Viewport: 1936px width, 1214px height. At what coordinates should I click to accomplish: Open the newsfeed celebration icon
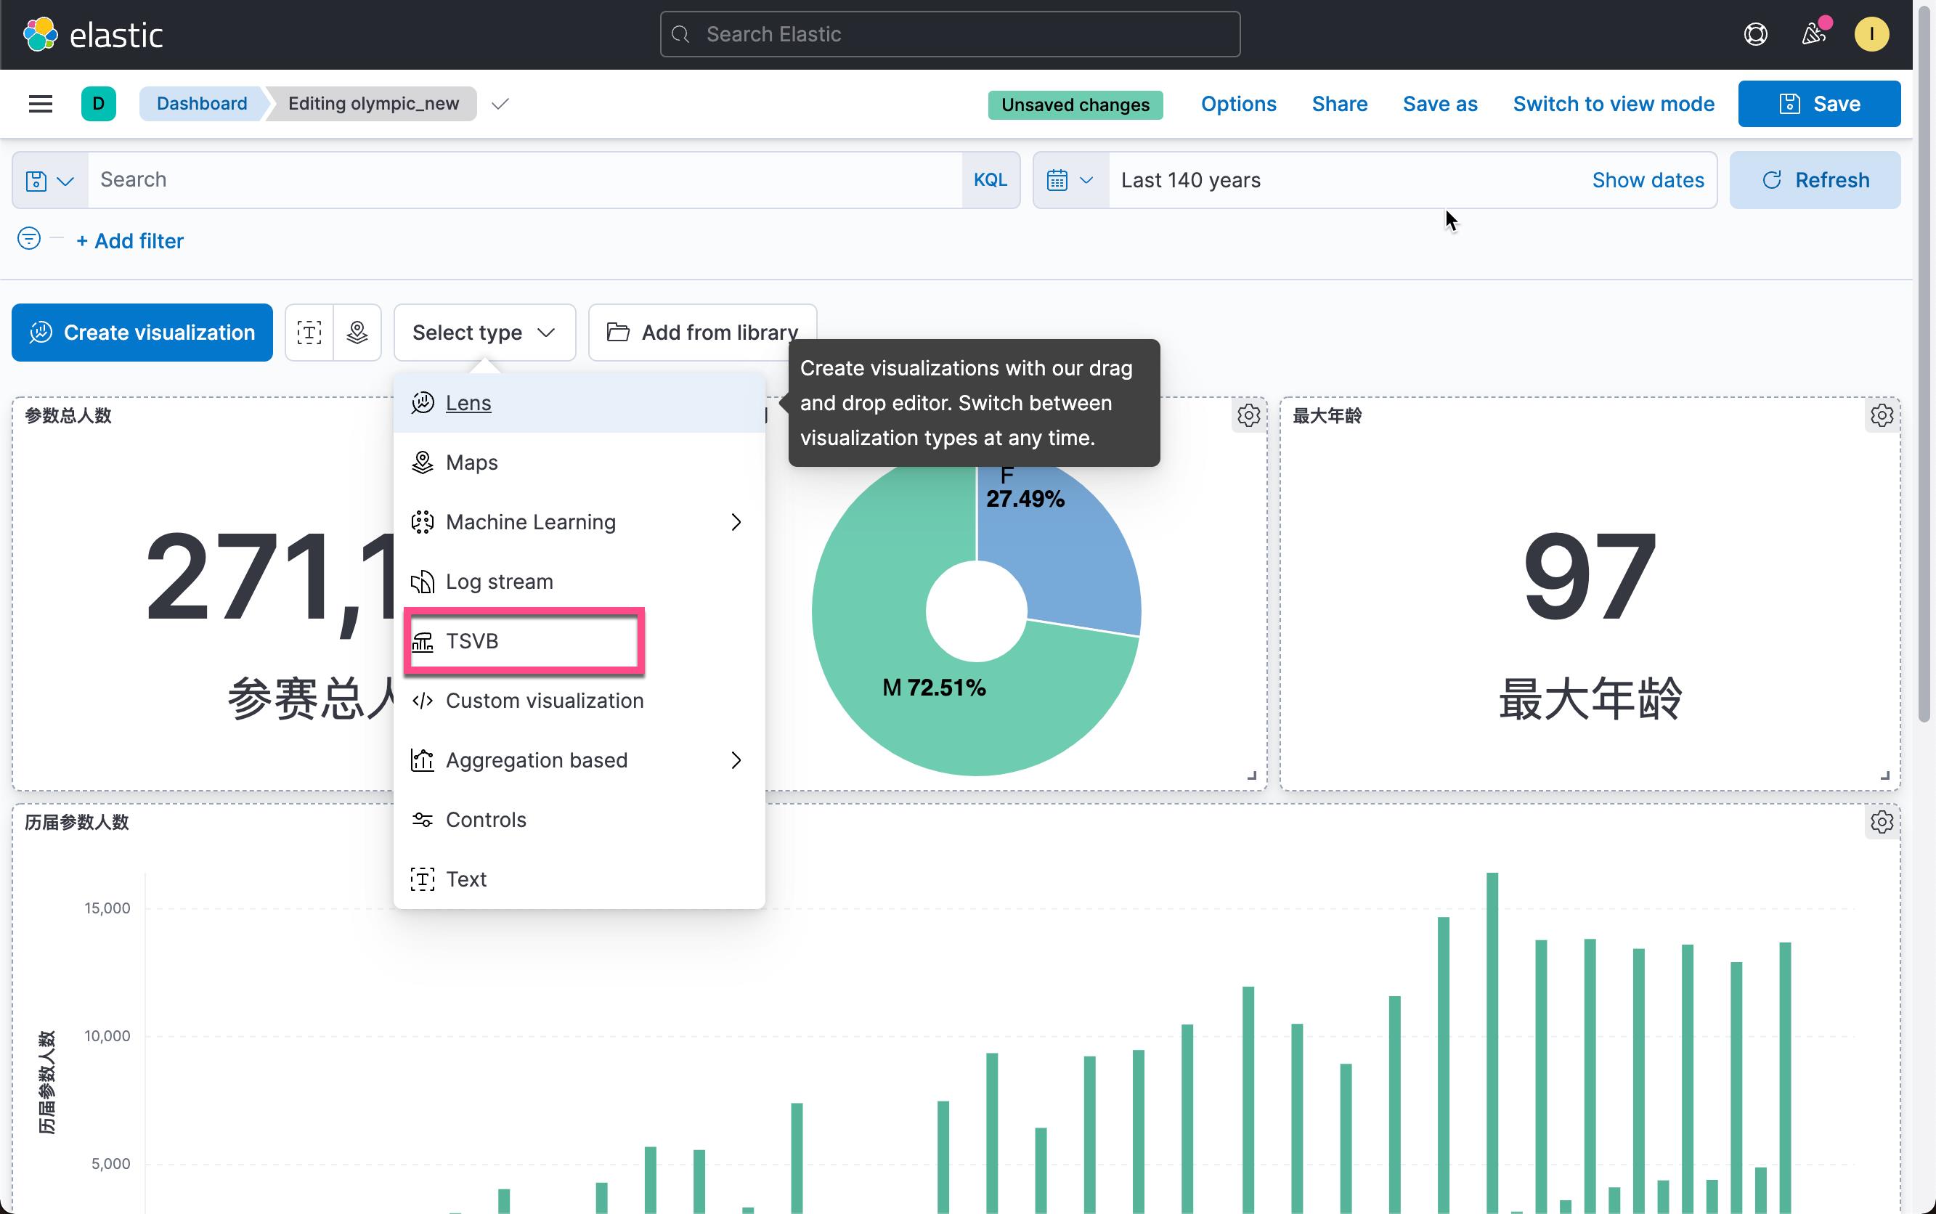tap(1814, 35)
